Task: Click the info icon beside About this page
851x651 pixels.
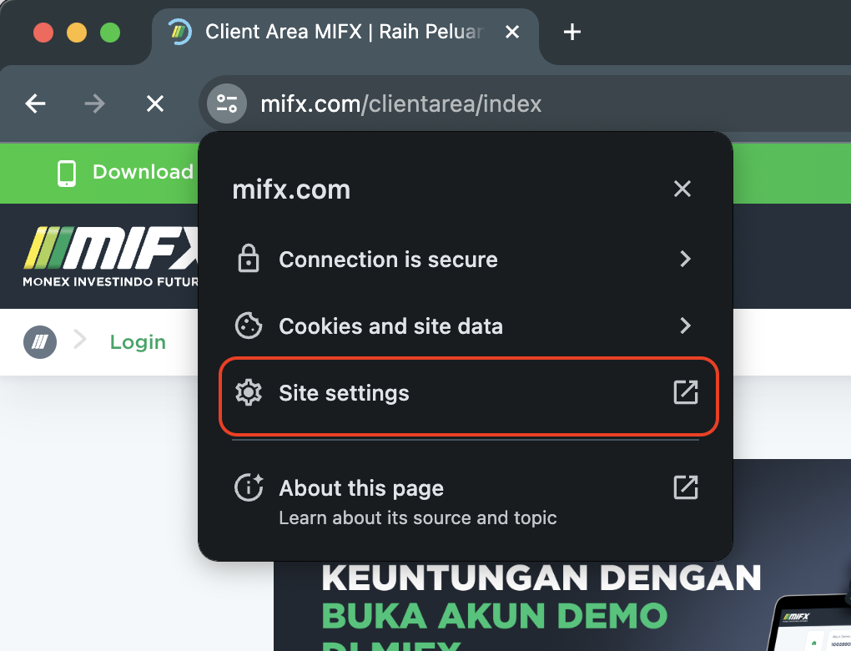Action: click(248, 487)
